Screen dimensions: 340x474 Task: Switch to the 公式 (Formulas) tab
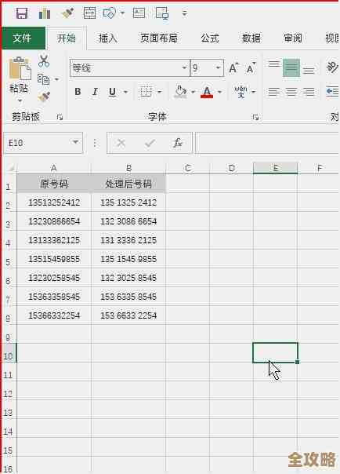210,38
